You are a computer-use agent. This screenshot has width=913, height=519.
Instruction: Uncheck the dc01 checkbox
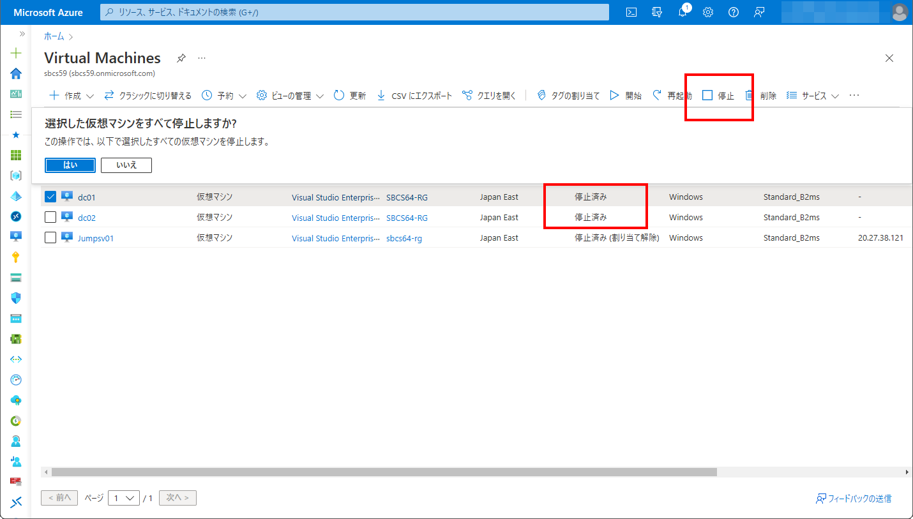pyautogui.click(x=50, y=197)
